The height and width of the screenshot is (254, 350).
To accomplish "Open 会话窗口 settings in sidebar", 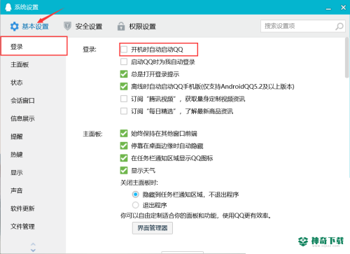I will 22,101.
